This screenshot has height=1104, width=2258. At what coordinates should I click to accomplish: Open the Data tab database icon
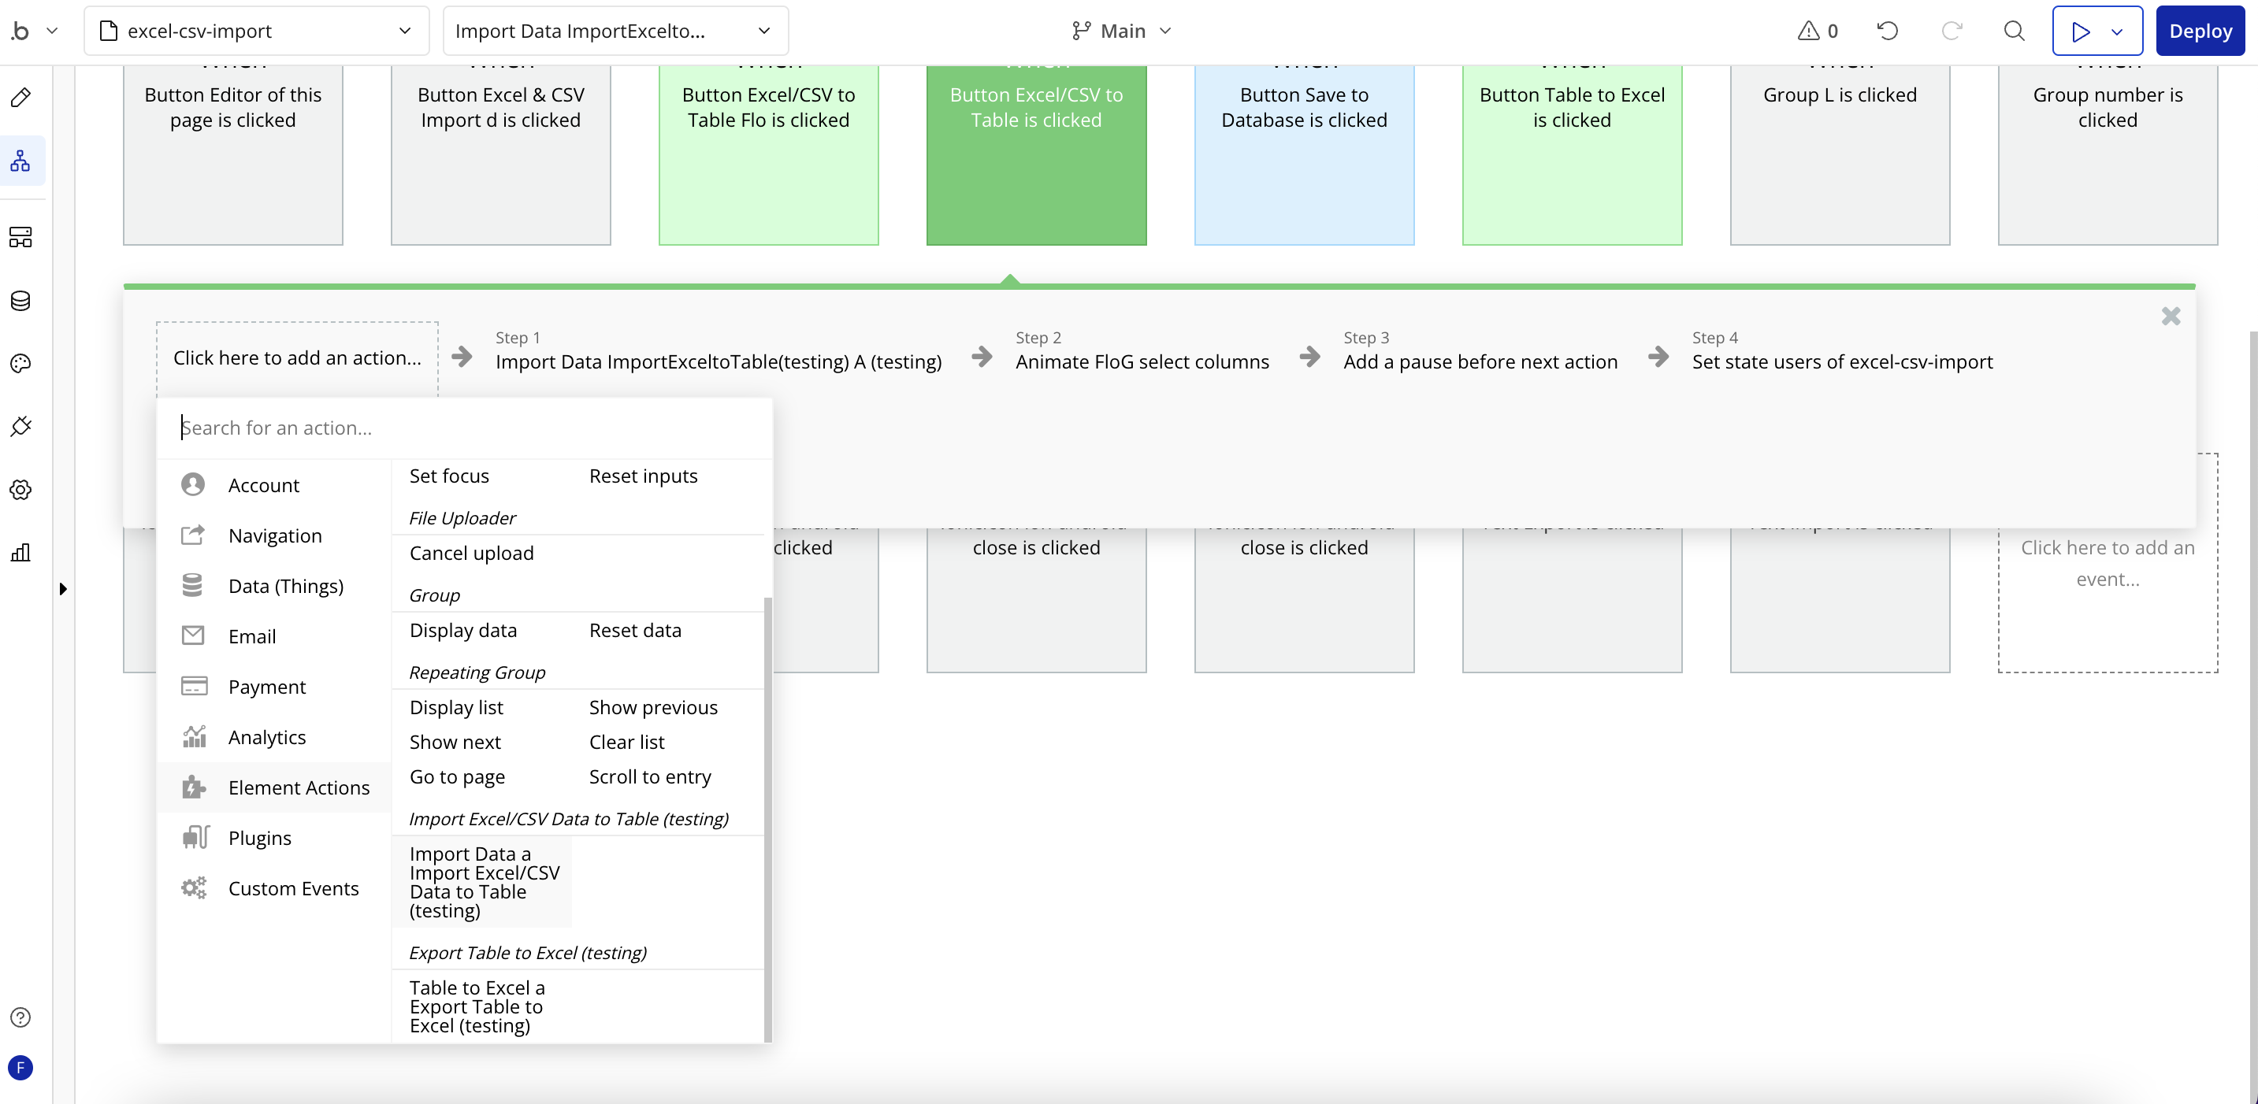coord(21,301)
